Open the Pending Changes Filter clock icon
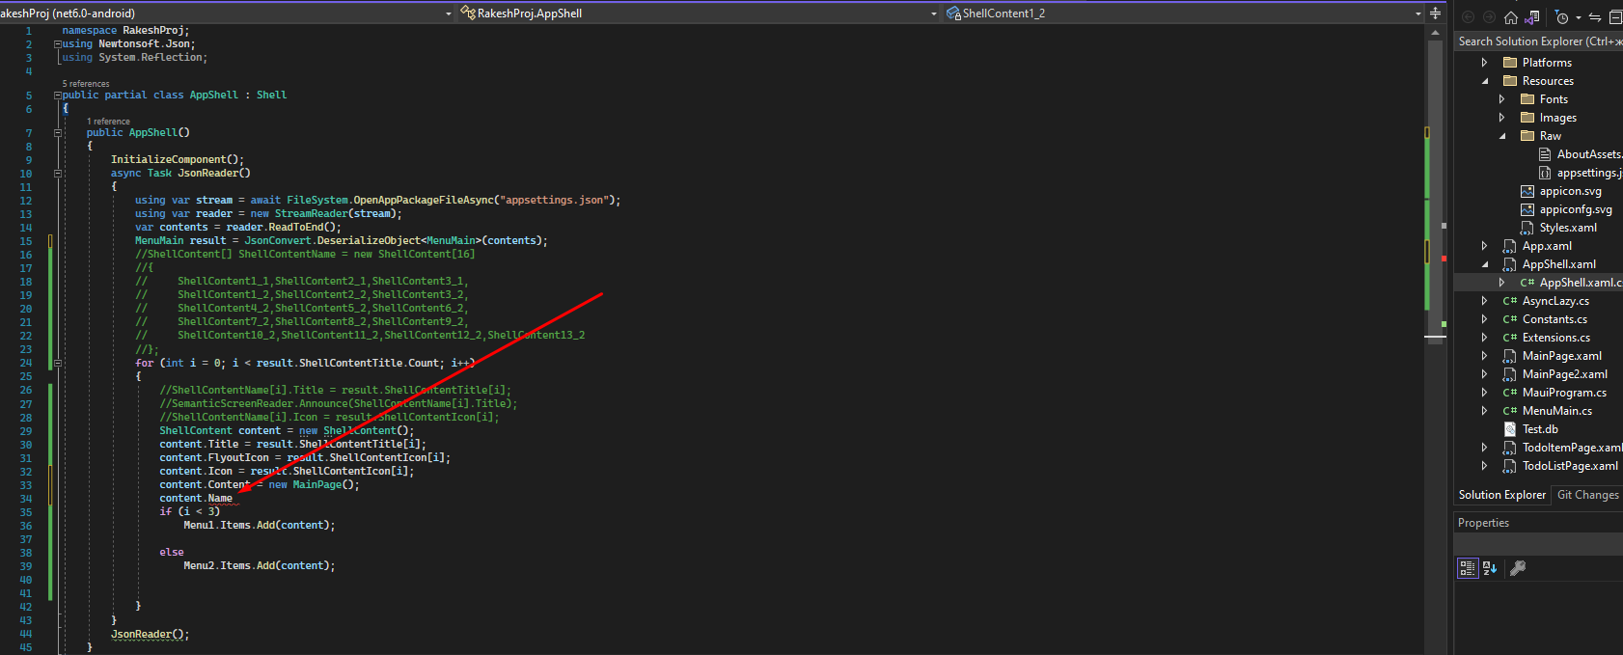The width and height of the screenshot is (1623, 655). tap(1562, 17)
